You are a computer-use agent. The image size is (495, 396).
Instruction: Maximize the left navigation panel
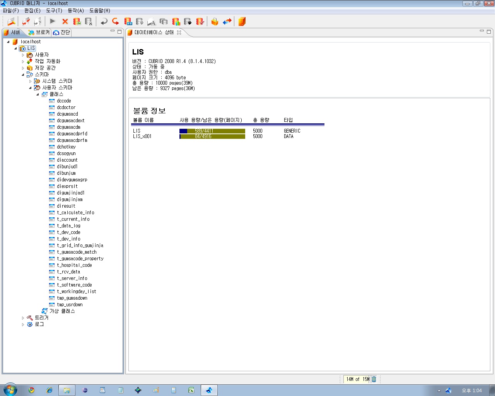click(x=119, y=31)
